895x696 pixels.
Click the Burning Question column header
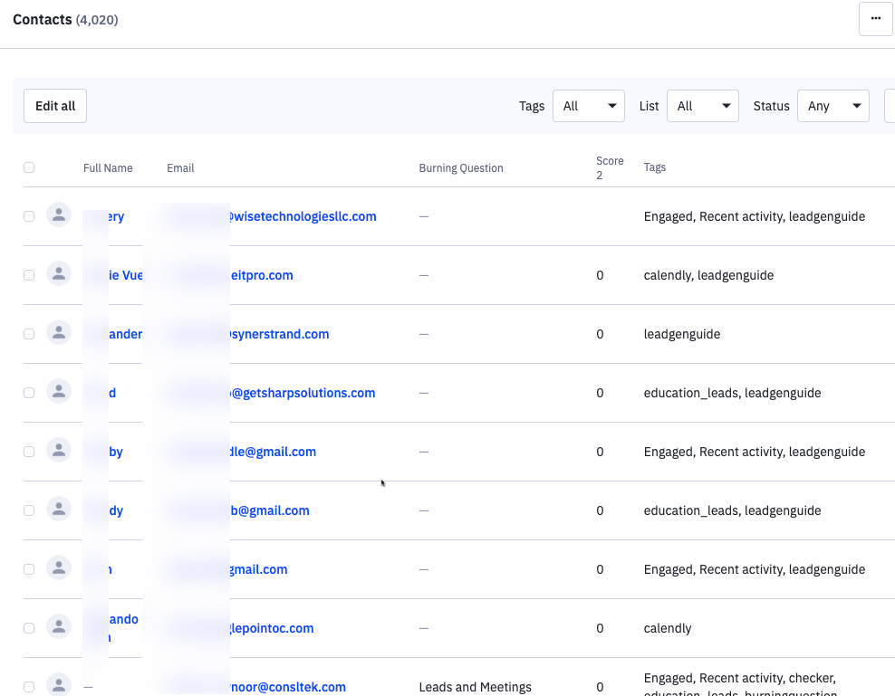(461, 167)
